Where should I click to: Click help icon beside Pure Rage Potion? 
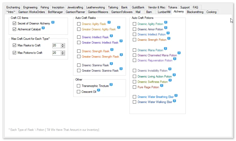162,86
